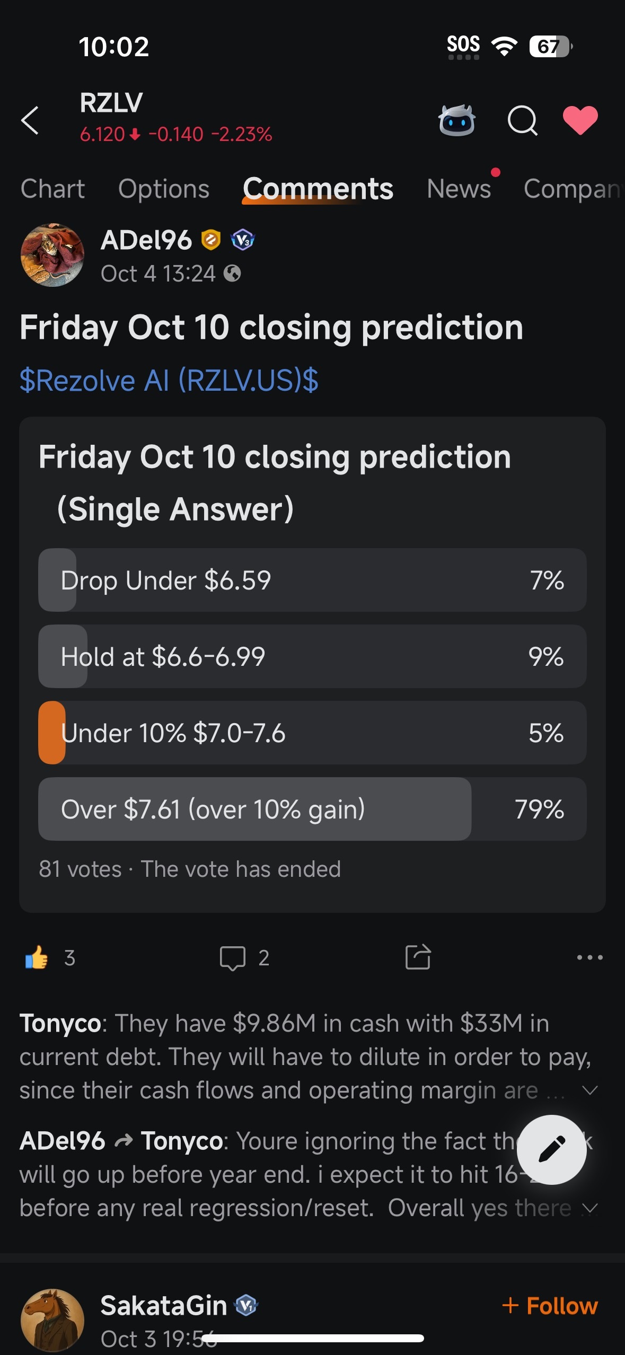The image size is (625, 1355).
Task: Tap the search magnifier icon
Action: pyautogui.click(x=522, y=120)
